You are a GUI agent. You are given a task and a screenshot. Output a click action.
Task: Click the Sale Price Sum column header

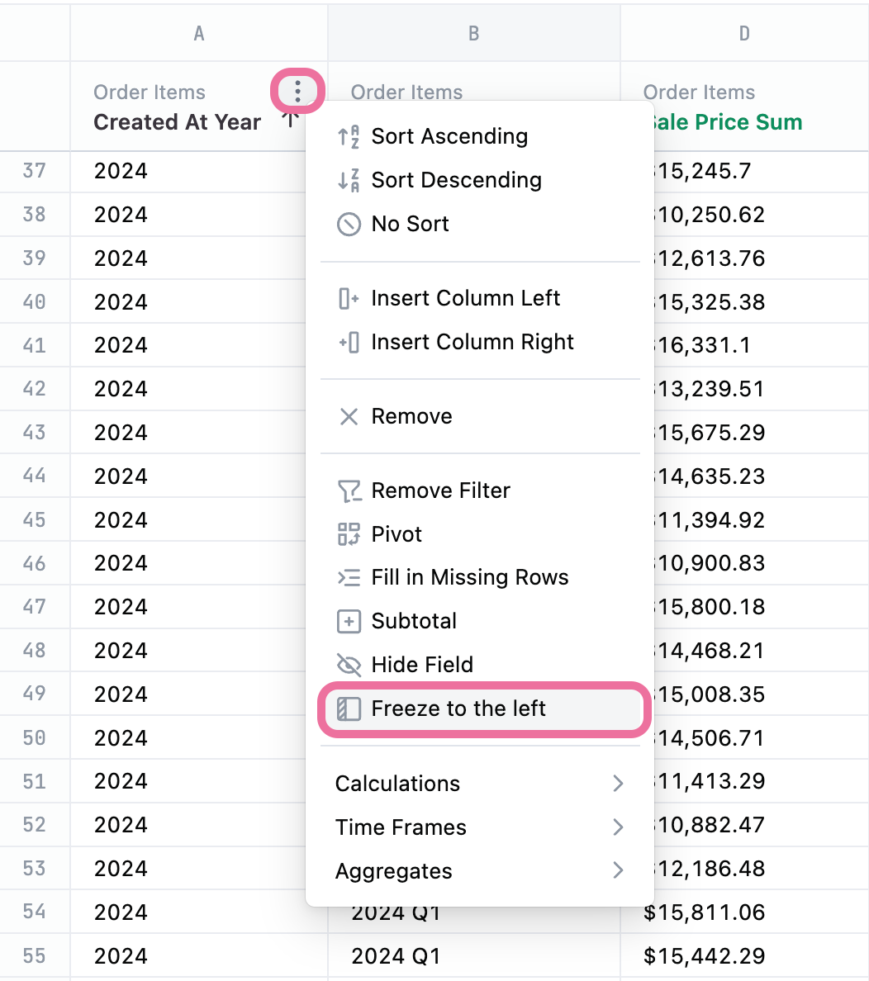tap(727, 122)
